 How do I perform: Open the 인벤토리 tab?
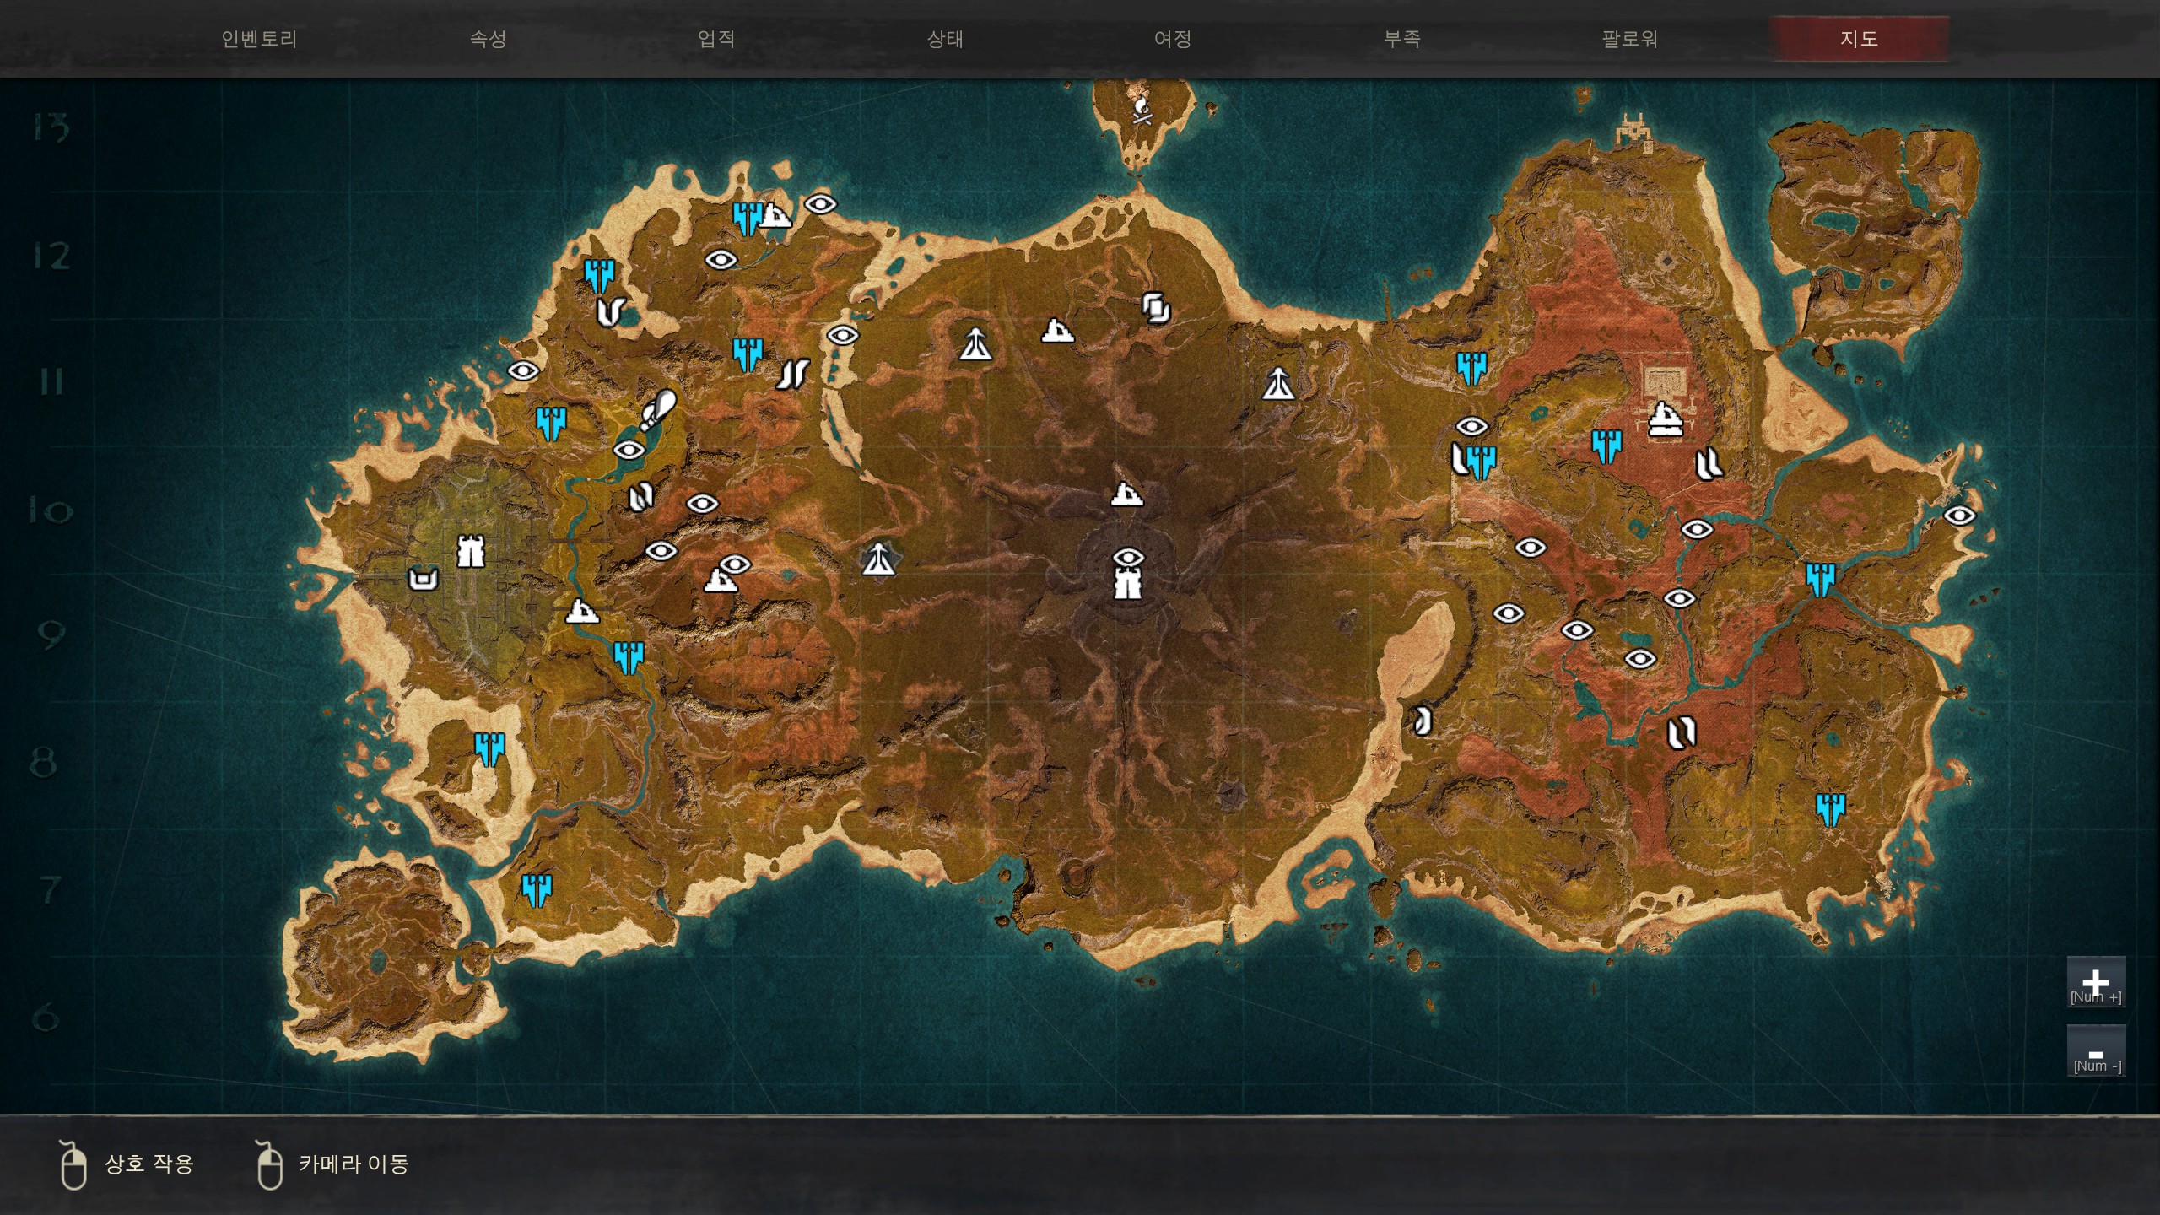[x=259, y=39]
